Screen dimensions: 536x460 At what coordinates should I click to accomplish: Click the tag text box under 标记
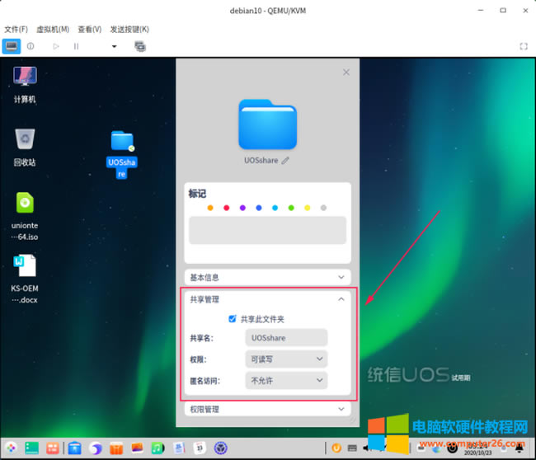[x=268, y=230]
